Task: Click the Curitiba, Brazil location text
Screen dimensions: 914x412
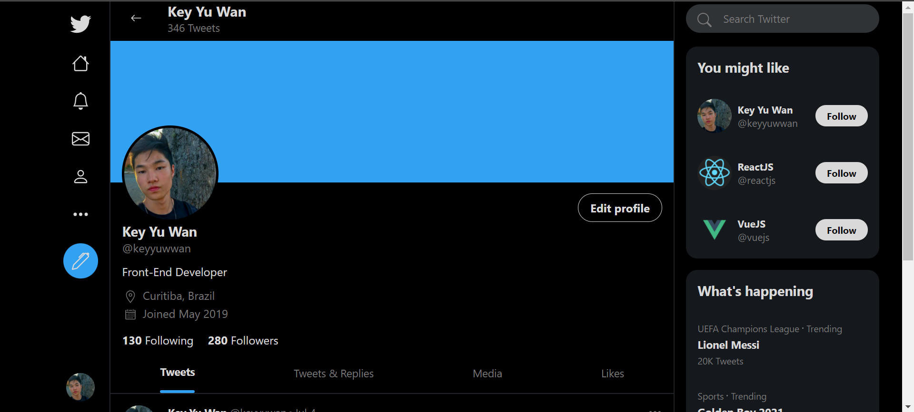Action: tap(179, 296)
